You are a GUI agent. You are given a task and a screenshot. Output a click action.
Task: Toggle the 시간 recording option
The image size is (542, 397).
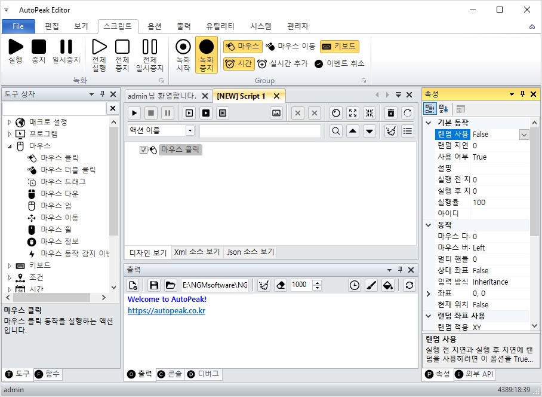(239, 64)
